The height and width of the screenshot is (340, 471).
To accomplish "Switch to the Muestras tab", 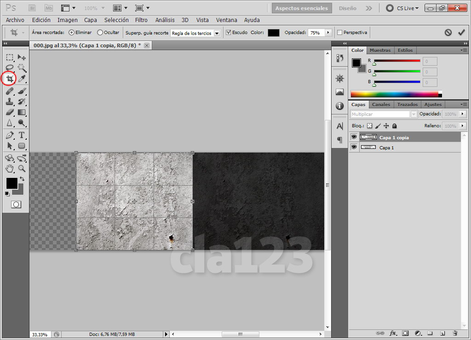I will [x=380, y=51].
